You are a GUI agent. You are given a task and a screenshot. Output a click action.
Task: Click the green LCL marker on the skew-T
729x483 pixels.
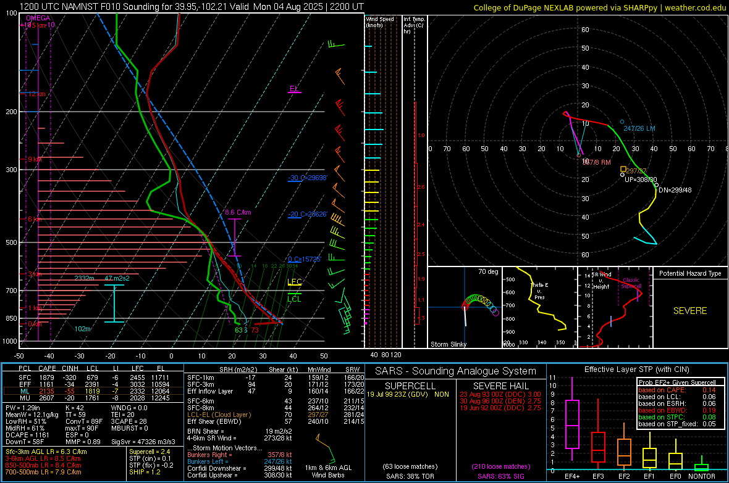tap(294, 299)
